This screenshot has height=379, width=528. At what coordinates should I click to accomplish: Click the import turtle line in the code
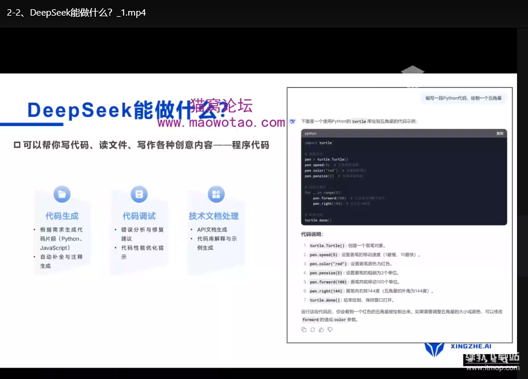click(318, 143)
